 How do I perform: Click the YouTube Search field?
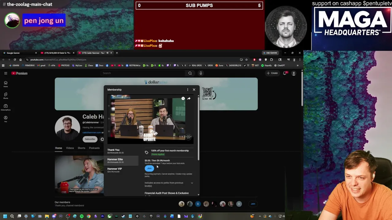click(143, 73)
